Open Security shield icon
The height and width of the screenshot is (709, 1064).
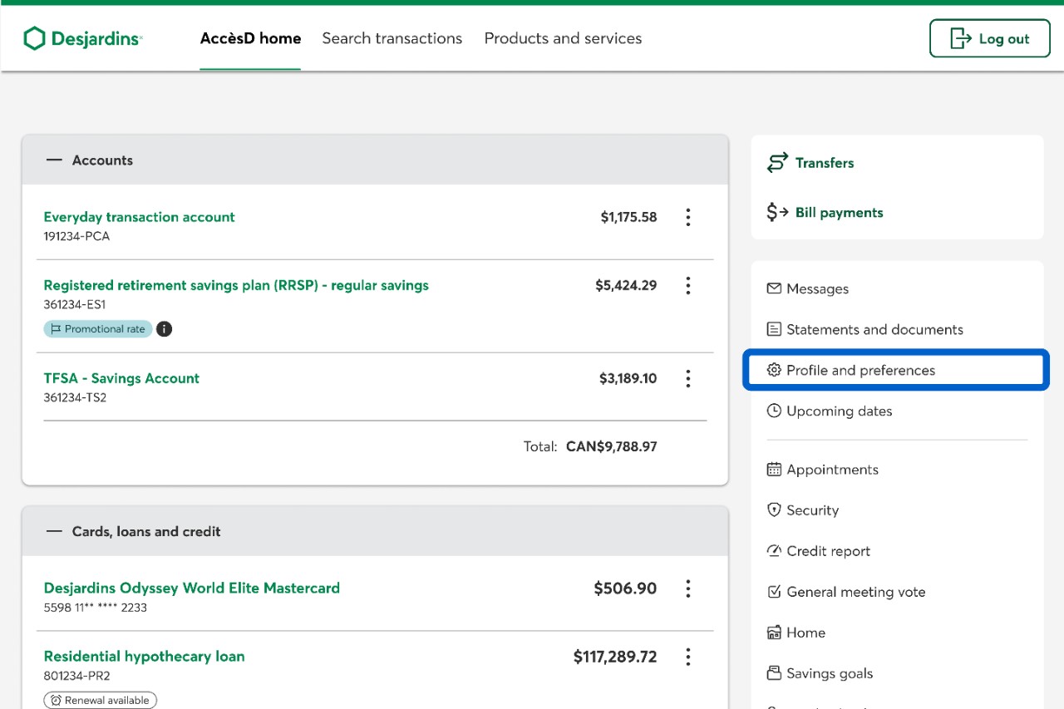(774, 510)
